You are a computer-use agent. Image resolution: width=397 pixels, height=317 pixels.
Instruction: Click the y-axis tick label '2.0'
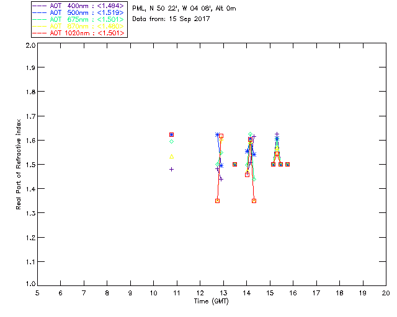click(30, 45)
